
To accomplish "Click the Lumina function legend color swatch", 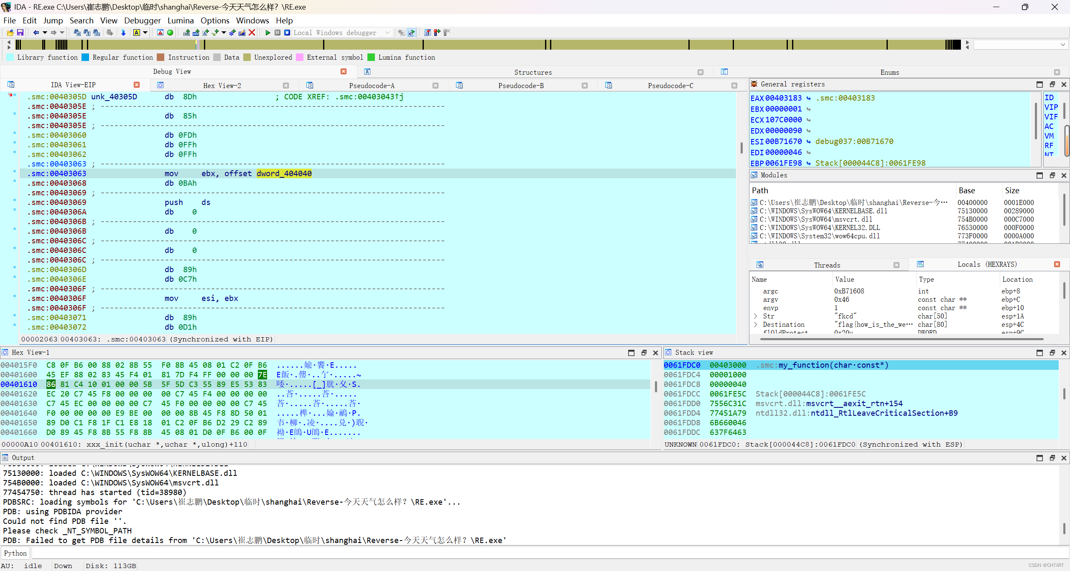I will click(x=371, y=57).
